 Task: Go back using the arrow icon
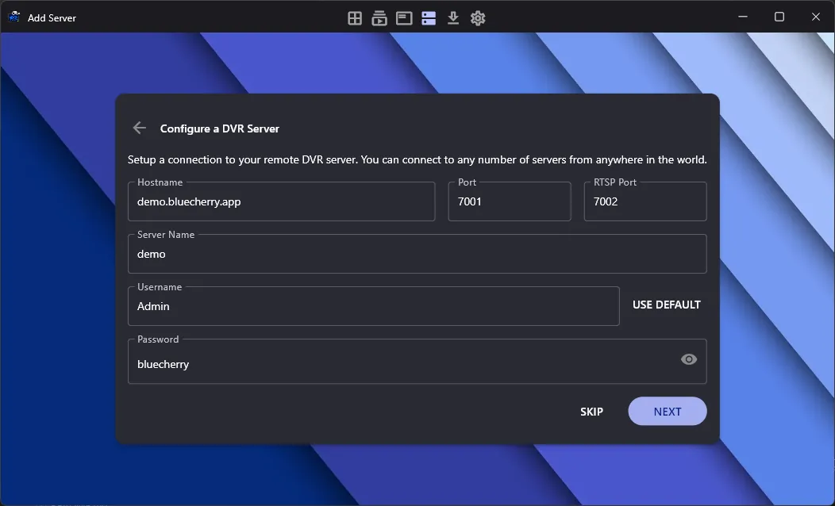click(140, 128)
